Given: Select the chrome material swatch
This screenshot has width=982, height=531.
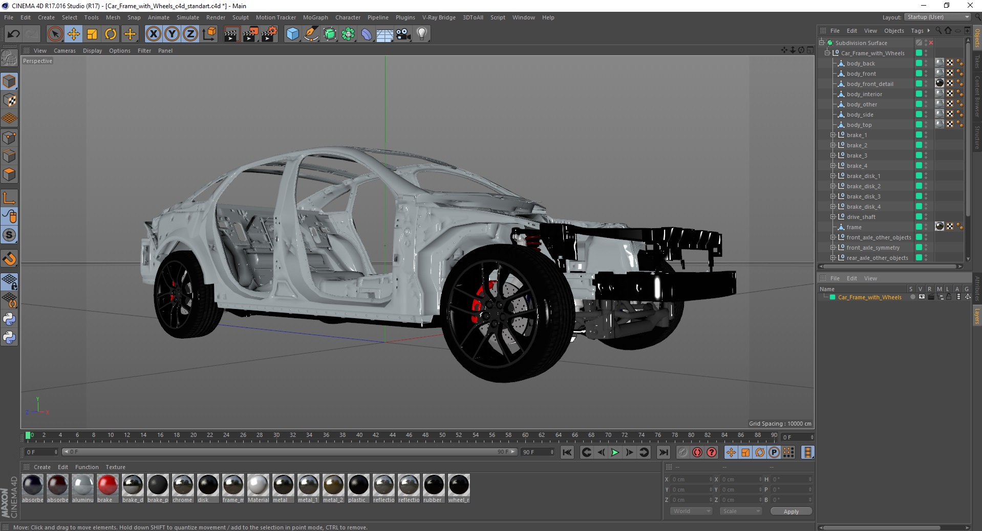Looking at the screenshot, I should tap(183, 488).
